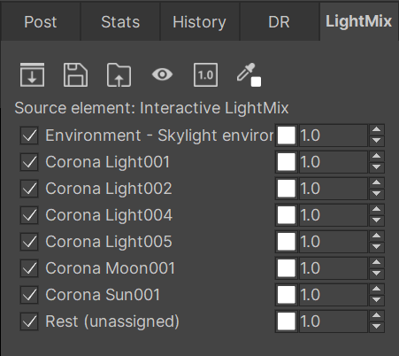399x356 pixels.
Task: Increase Corona Light004 intensity with up arrow
Action: 377,210
